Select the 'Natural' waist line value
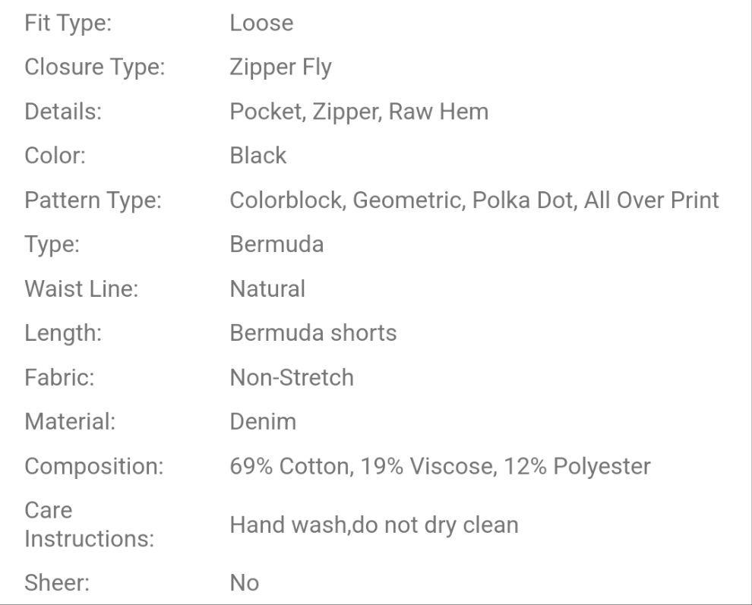The width and height of the screenshot is (752, 605). (267, 289)
